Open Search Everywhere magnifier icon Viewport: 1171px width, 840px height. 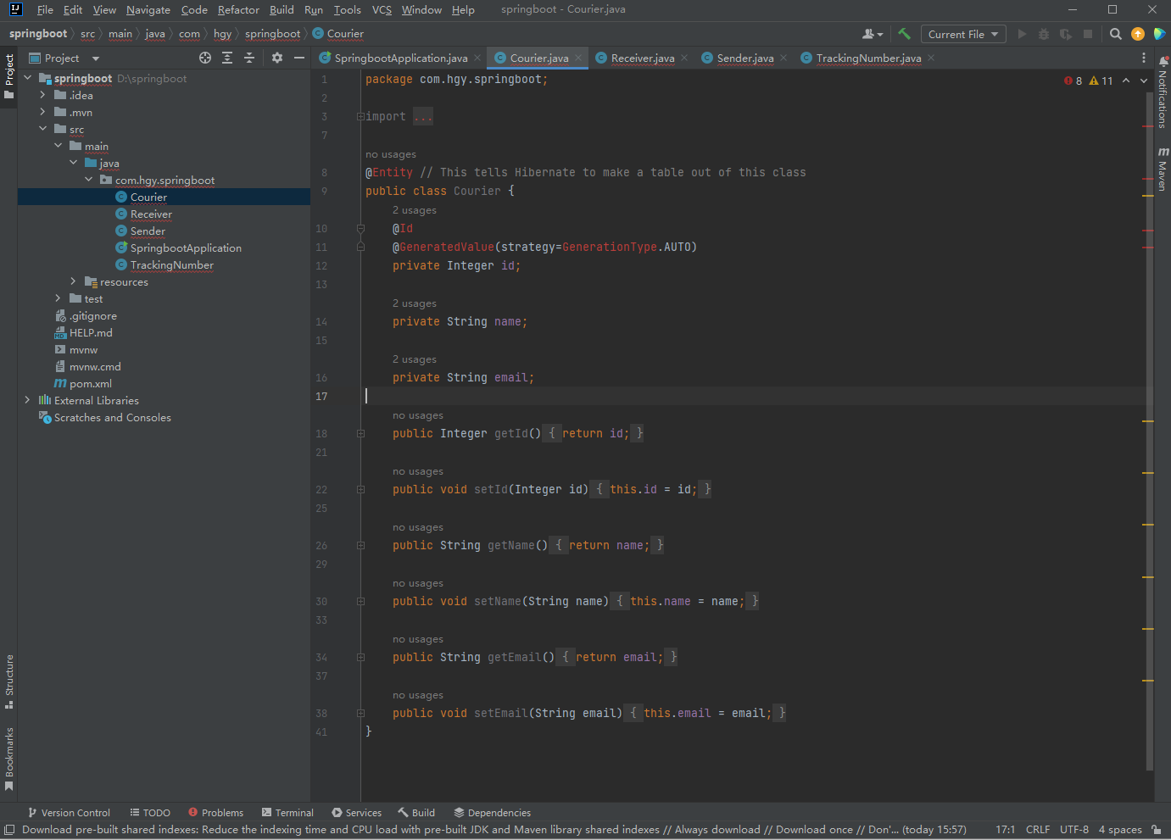point(1116,34)
